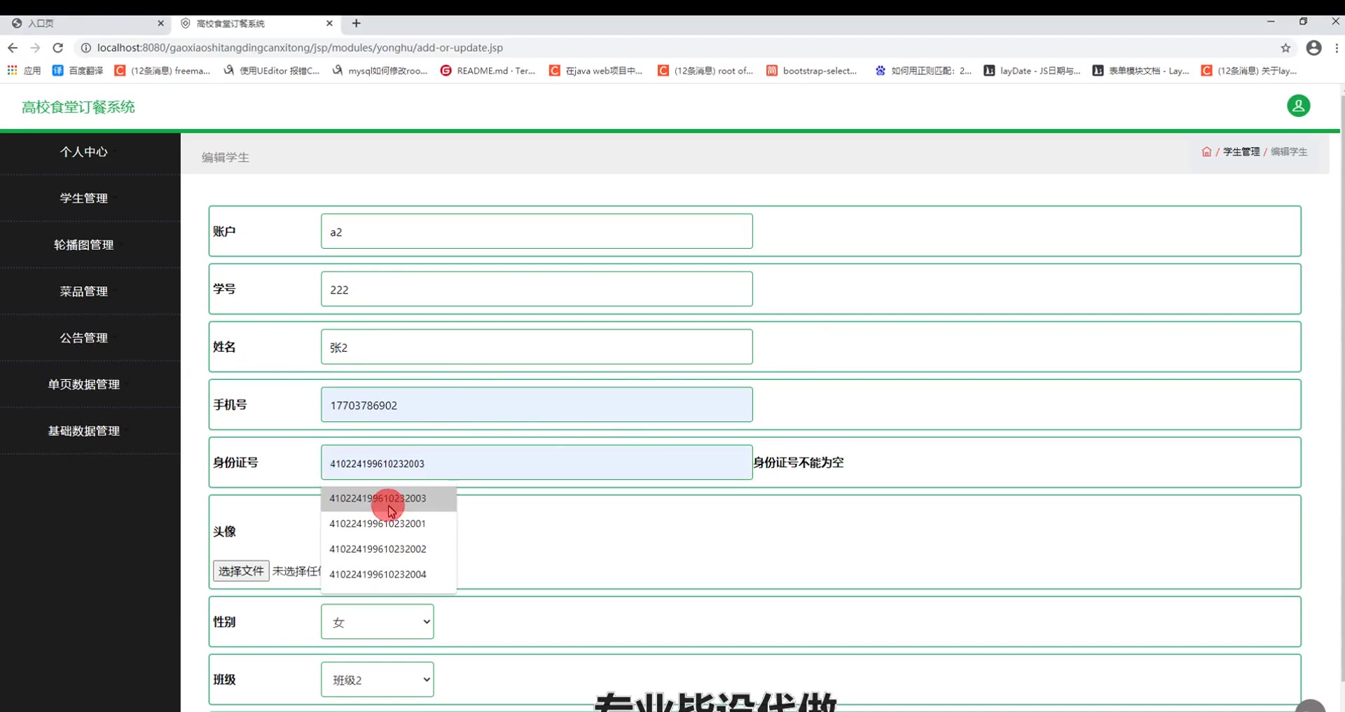Image resolution: width=1345 pixels, height=712 pixels.
Task: Click the 高校食堂订餐系统 logo title
Action: point(78,107)
